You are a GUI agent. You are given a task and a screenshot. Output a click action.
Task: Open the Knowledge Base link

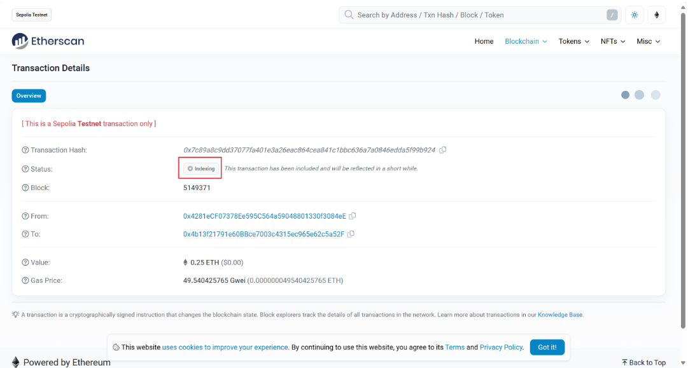coord(560,315)
